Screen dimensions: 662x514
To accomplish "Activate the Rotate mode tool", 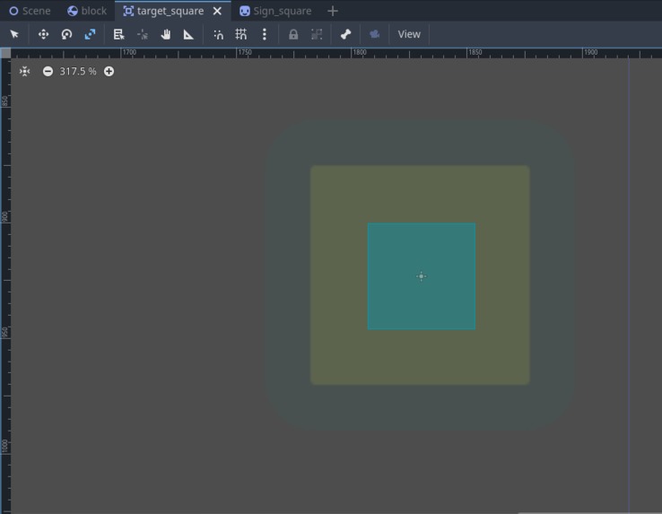I will [66, 34].
